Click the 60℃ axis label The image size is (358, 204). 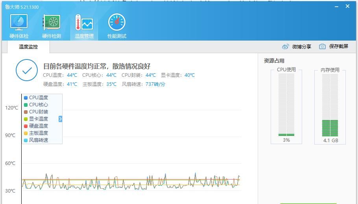[10, 163]
